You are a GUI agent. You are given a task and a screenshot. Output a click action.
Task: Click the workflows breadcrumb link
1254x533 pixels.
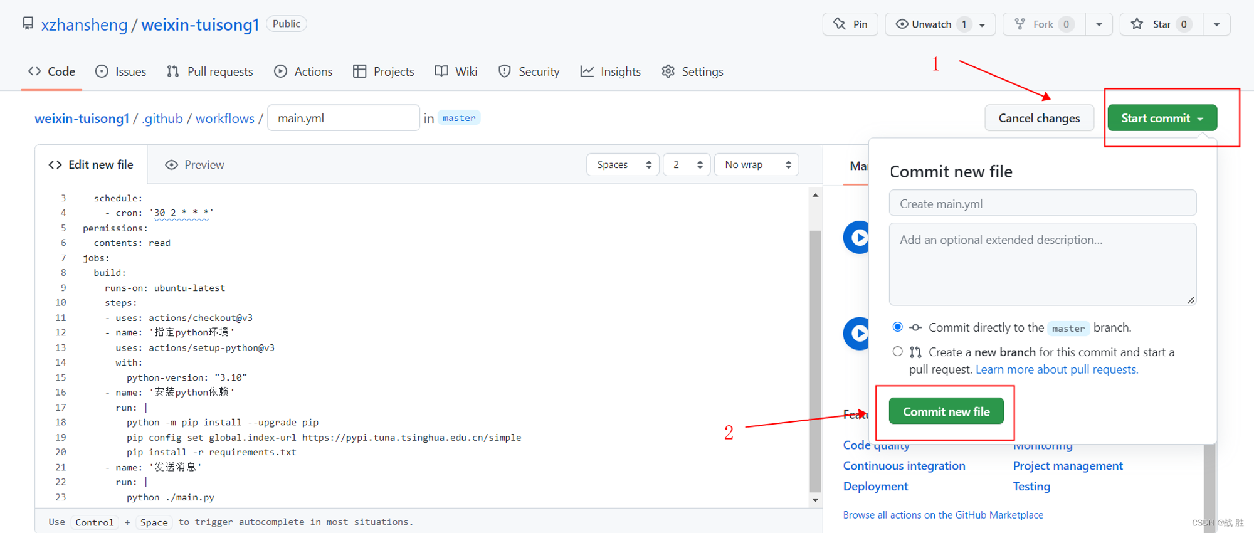click(x=225, y=118)
